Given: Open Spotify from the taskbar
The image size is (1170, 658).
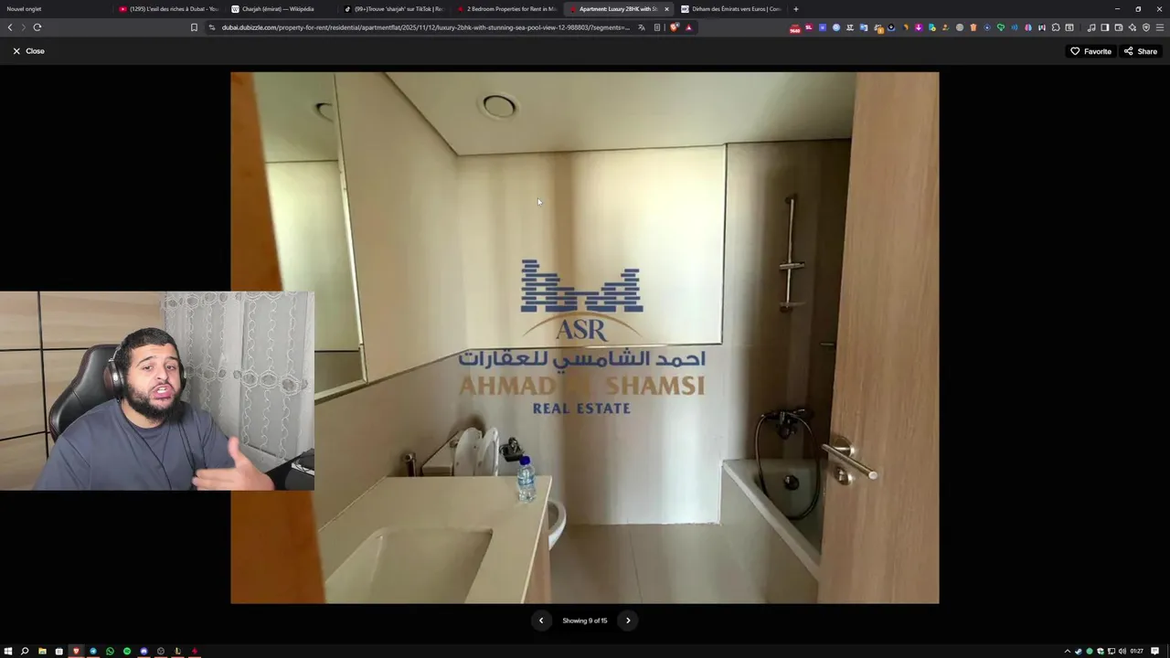Looking at the screenshot, I should [x=127, y=651].
